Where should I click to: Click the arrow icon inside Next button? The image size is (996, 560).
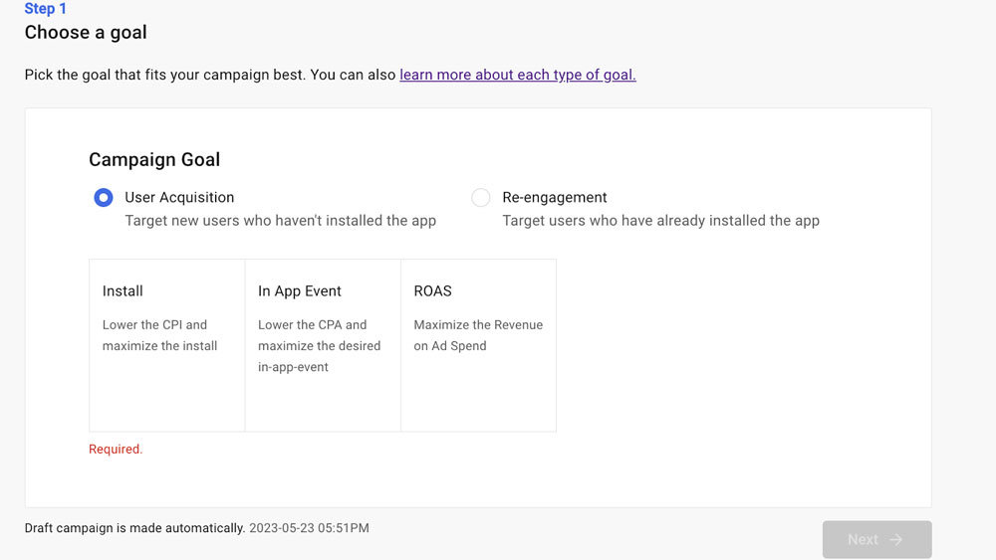tap(896, 539)
